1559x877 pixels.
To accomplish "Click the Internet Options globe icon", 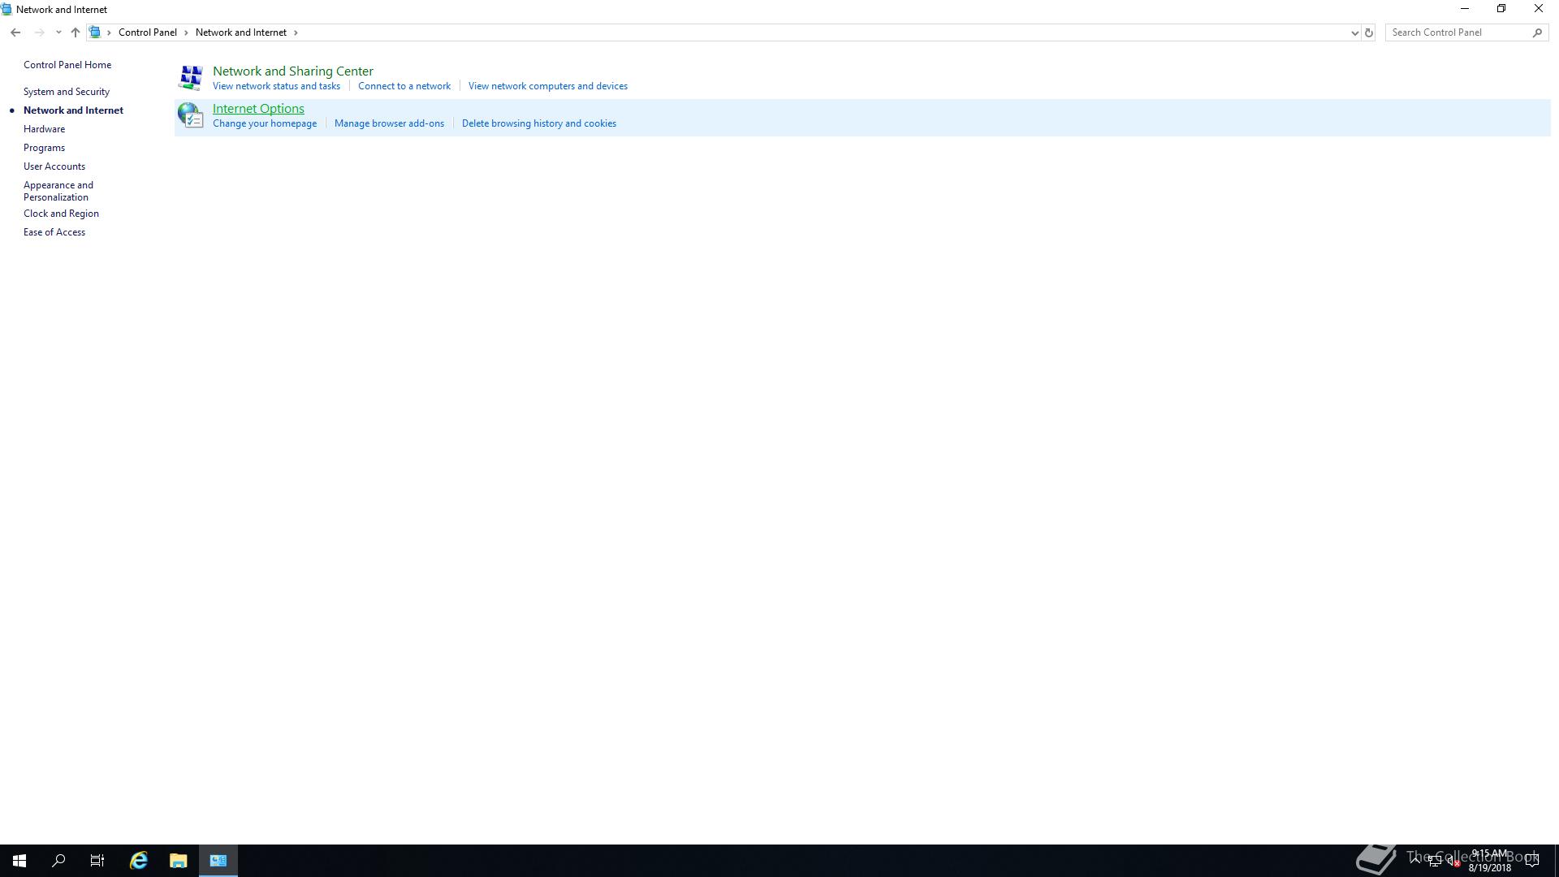I will coord(191,115).
